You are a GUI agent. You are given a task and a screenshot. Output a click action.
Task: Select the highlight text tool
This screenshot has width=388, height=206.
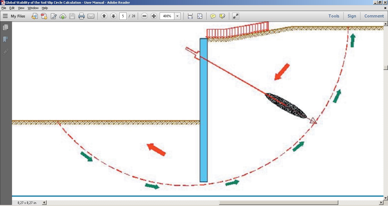click(222, 16)
